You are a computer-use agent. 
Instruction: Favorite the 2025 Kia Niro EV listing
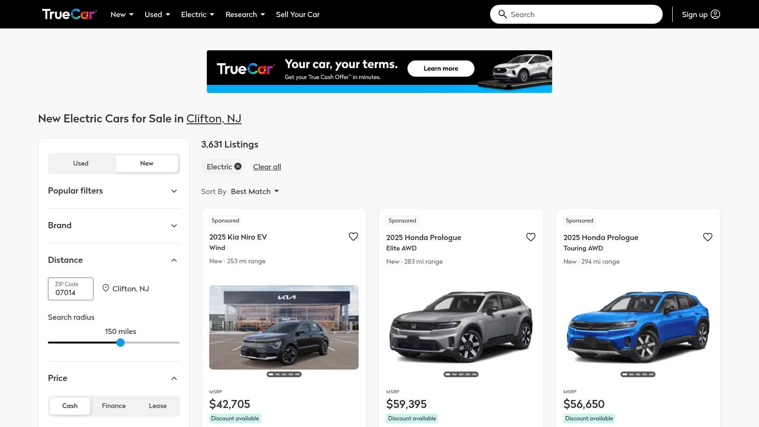pos(353,236)
